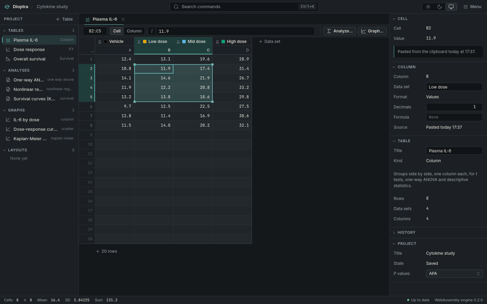Screen dimensions: 487x304
Task: Click Kaplan-Meier graph icon
Action: pos(8,138)
